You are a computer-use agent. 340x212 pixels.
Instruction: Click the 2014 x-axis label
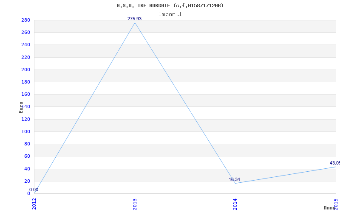[x=235, y=204]
